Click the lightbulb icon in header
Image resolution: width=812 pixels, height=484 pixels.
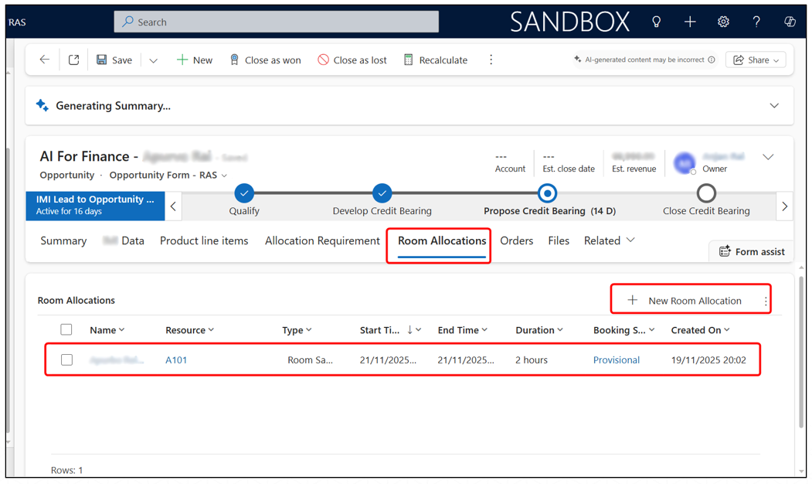pyautogui.click(x=656, y=22)
